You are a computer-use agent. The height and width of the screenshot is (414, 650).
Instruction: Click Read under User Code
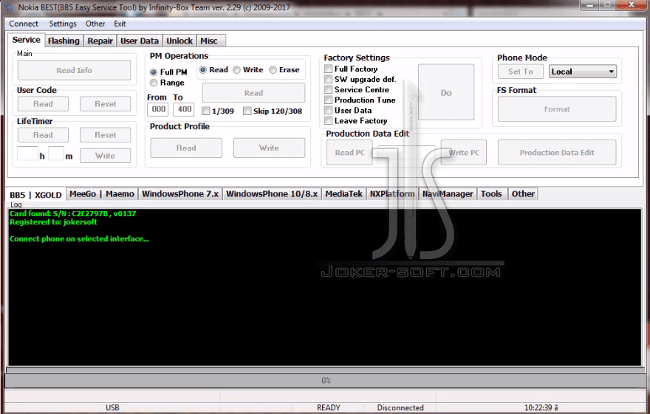(x=43, y=104)
